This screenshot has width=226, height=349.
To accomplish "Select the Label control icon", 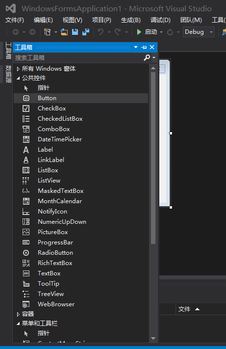I will (x=26, y=150).
